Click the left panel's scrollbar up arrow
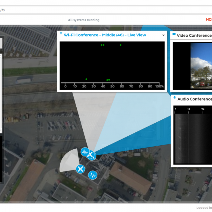 pyautogui.click(x=1, y=55)
